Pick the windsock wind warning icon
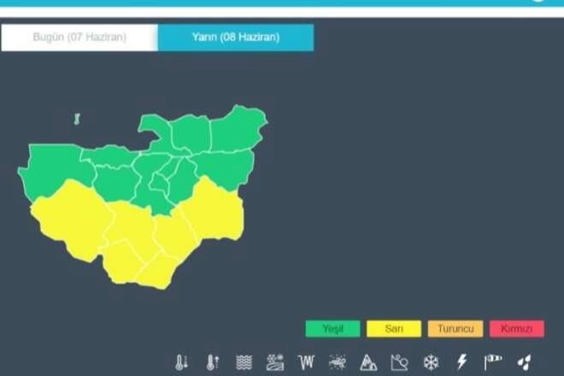This screenshot has width=564, height=376. click(493, 362)
